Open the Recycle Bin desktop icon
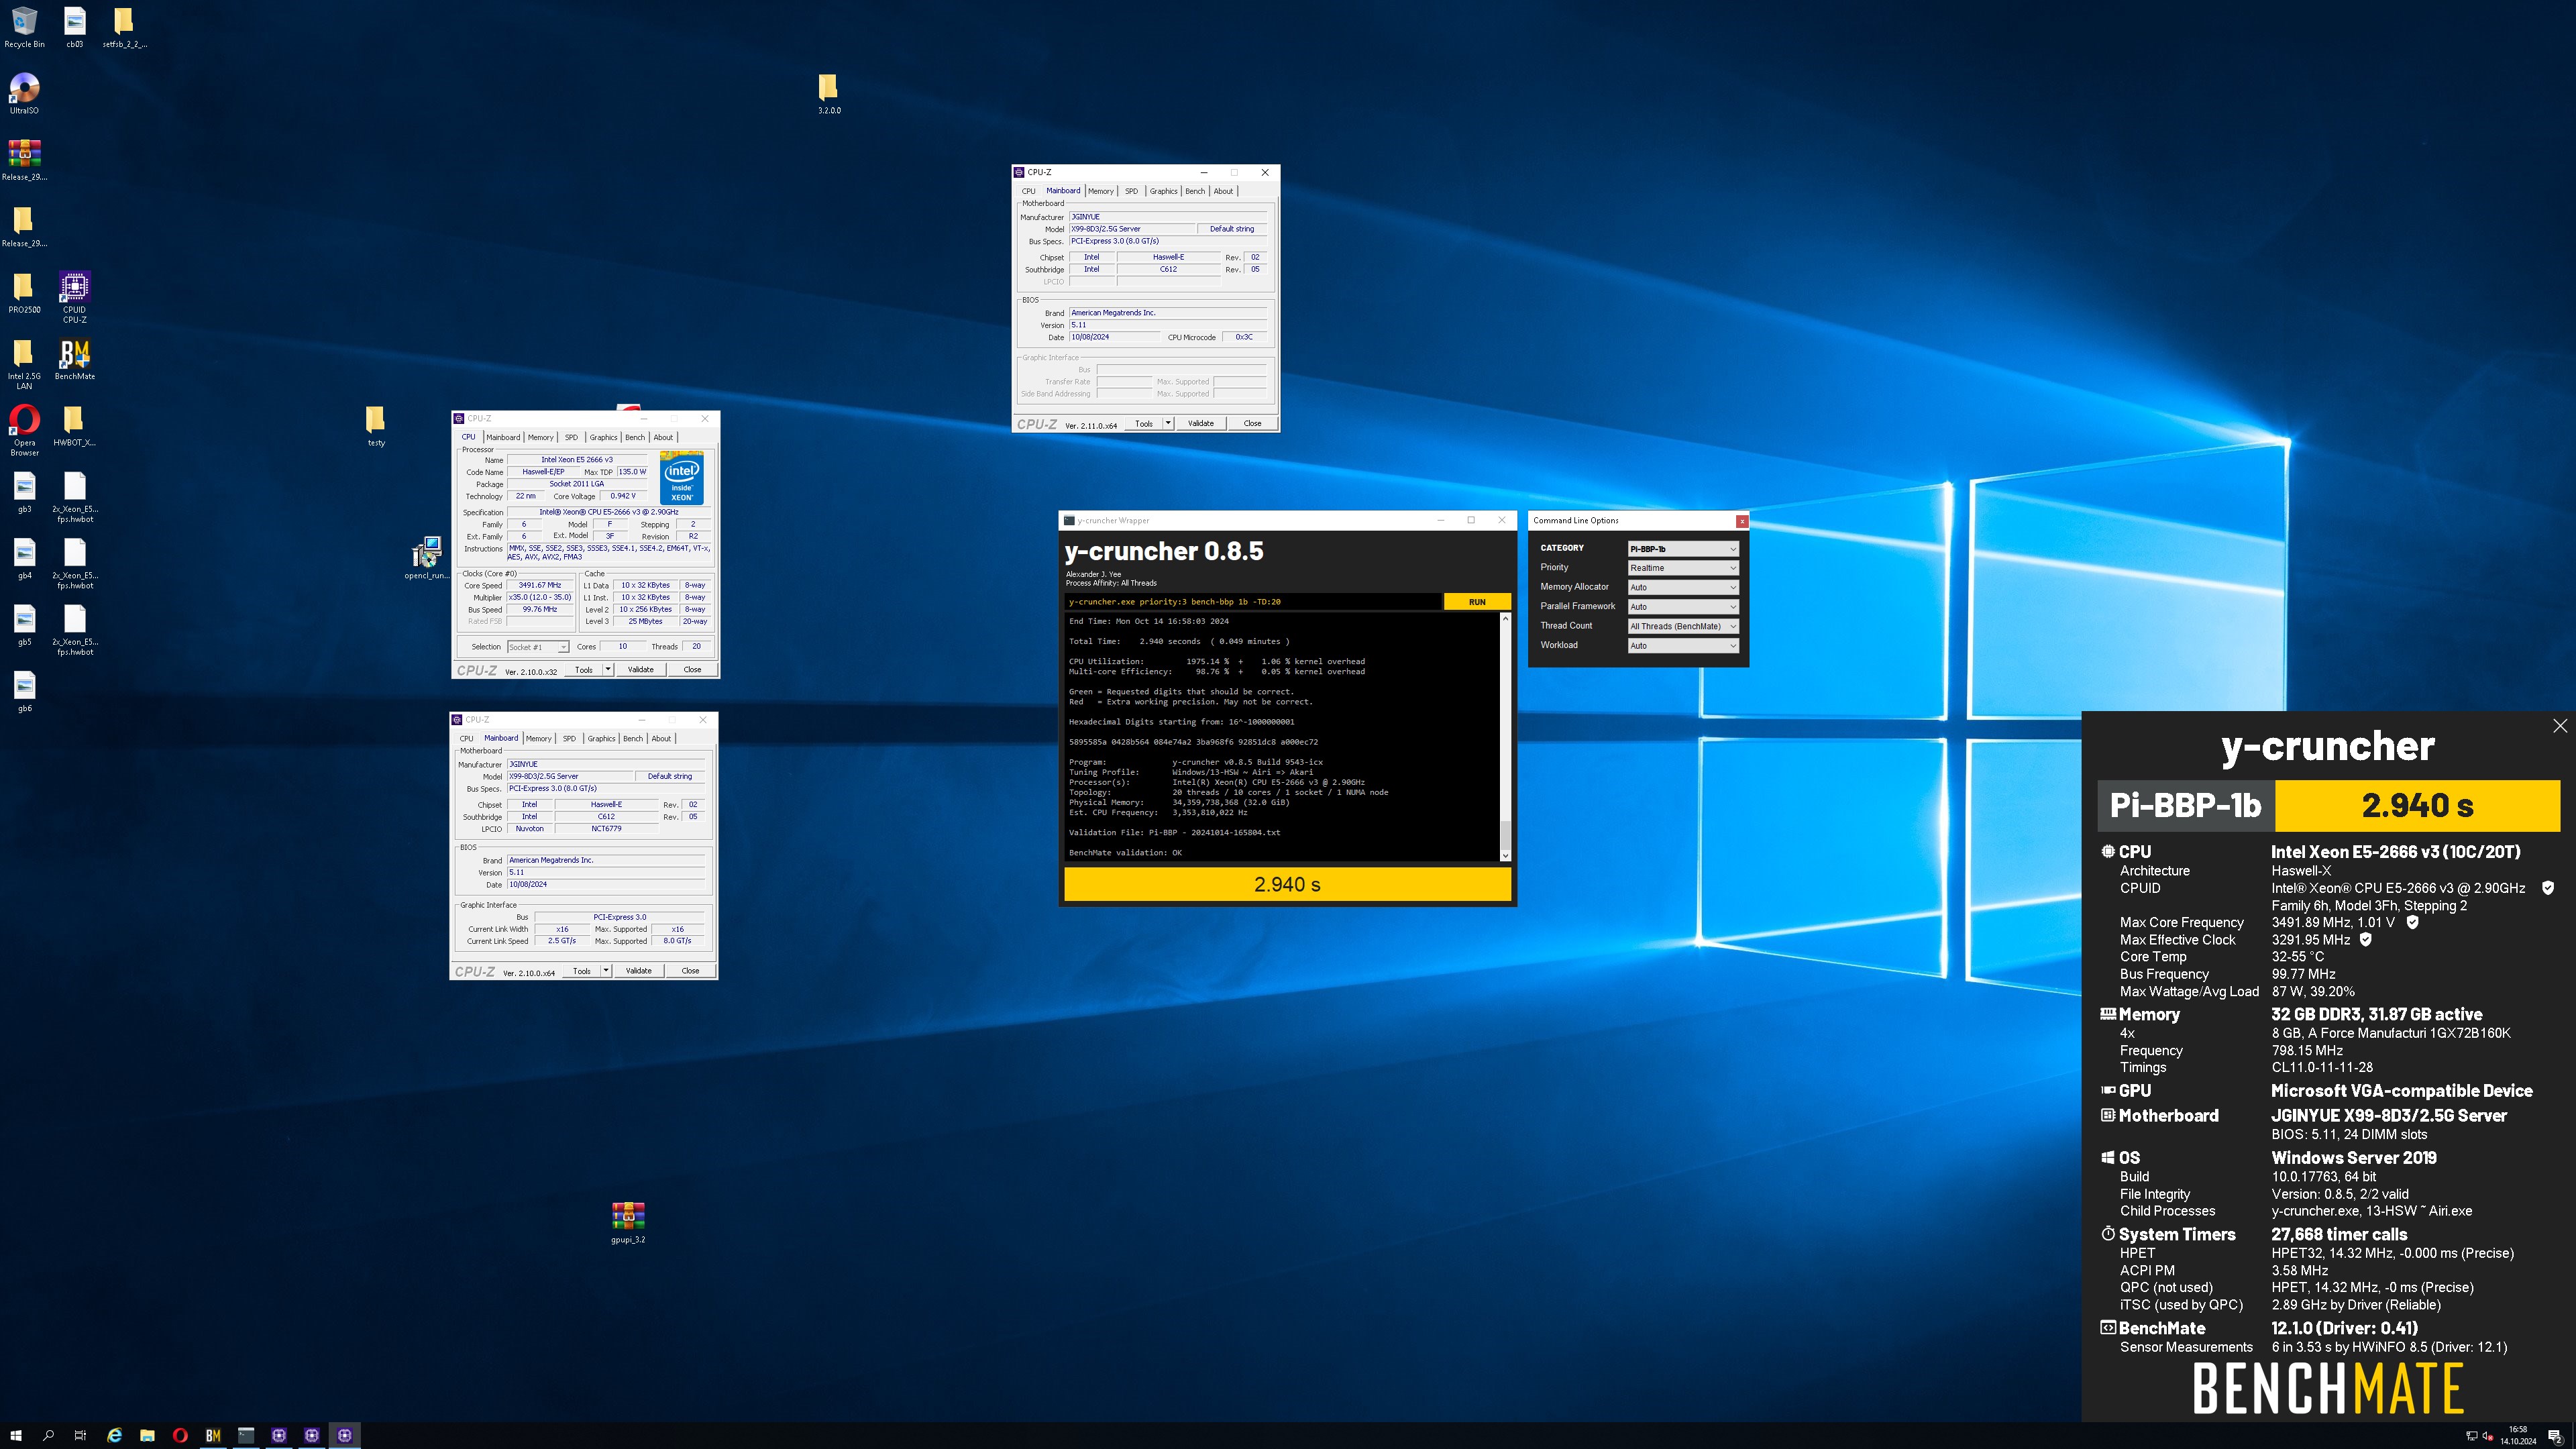Viewport: 2576px width, 1449px height. (24, 27)
